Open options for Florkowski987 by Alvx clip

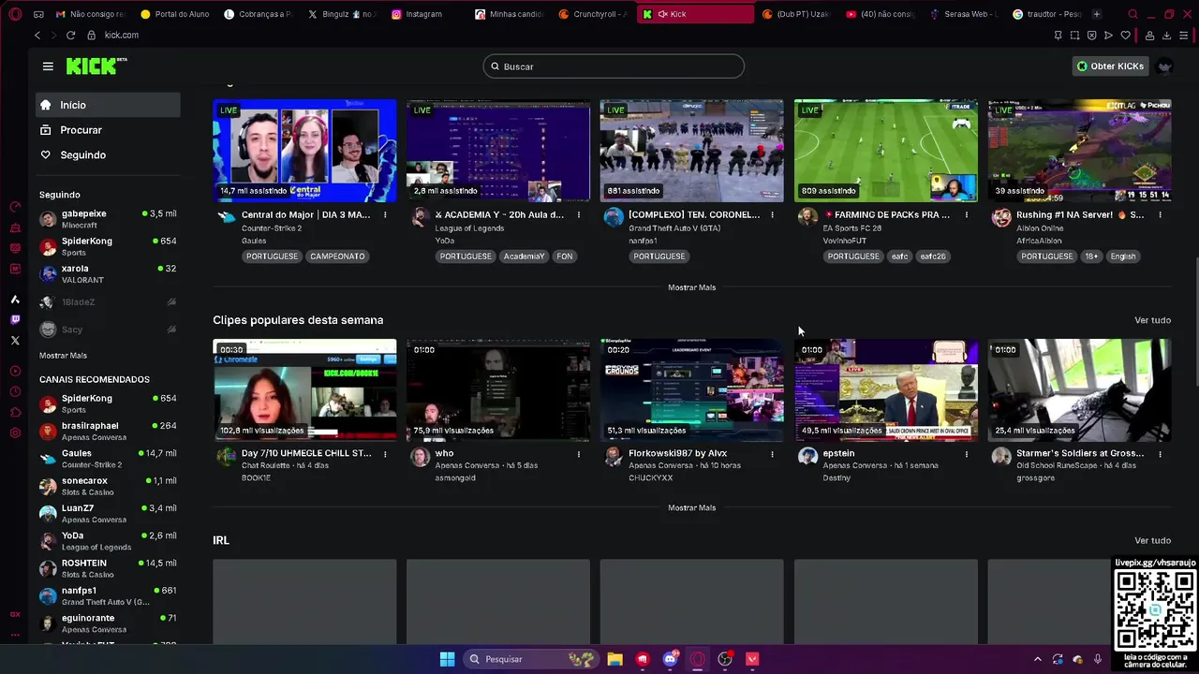772,454
